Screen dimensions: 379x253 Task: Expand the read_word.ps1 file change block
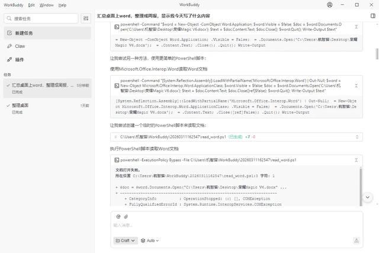click(x=357, y=137)
